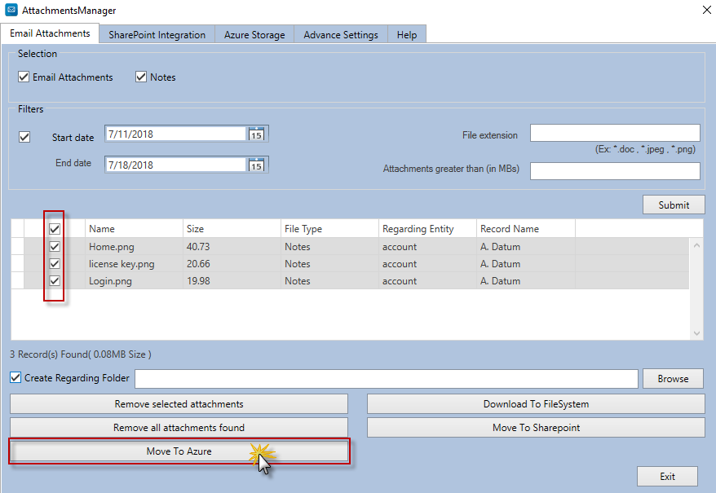Go to the Advance Settings tab
The image size is (716, 493).
point(341,35)
